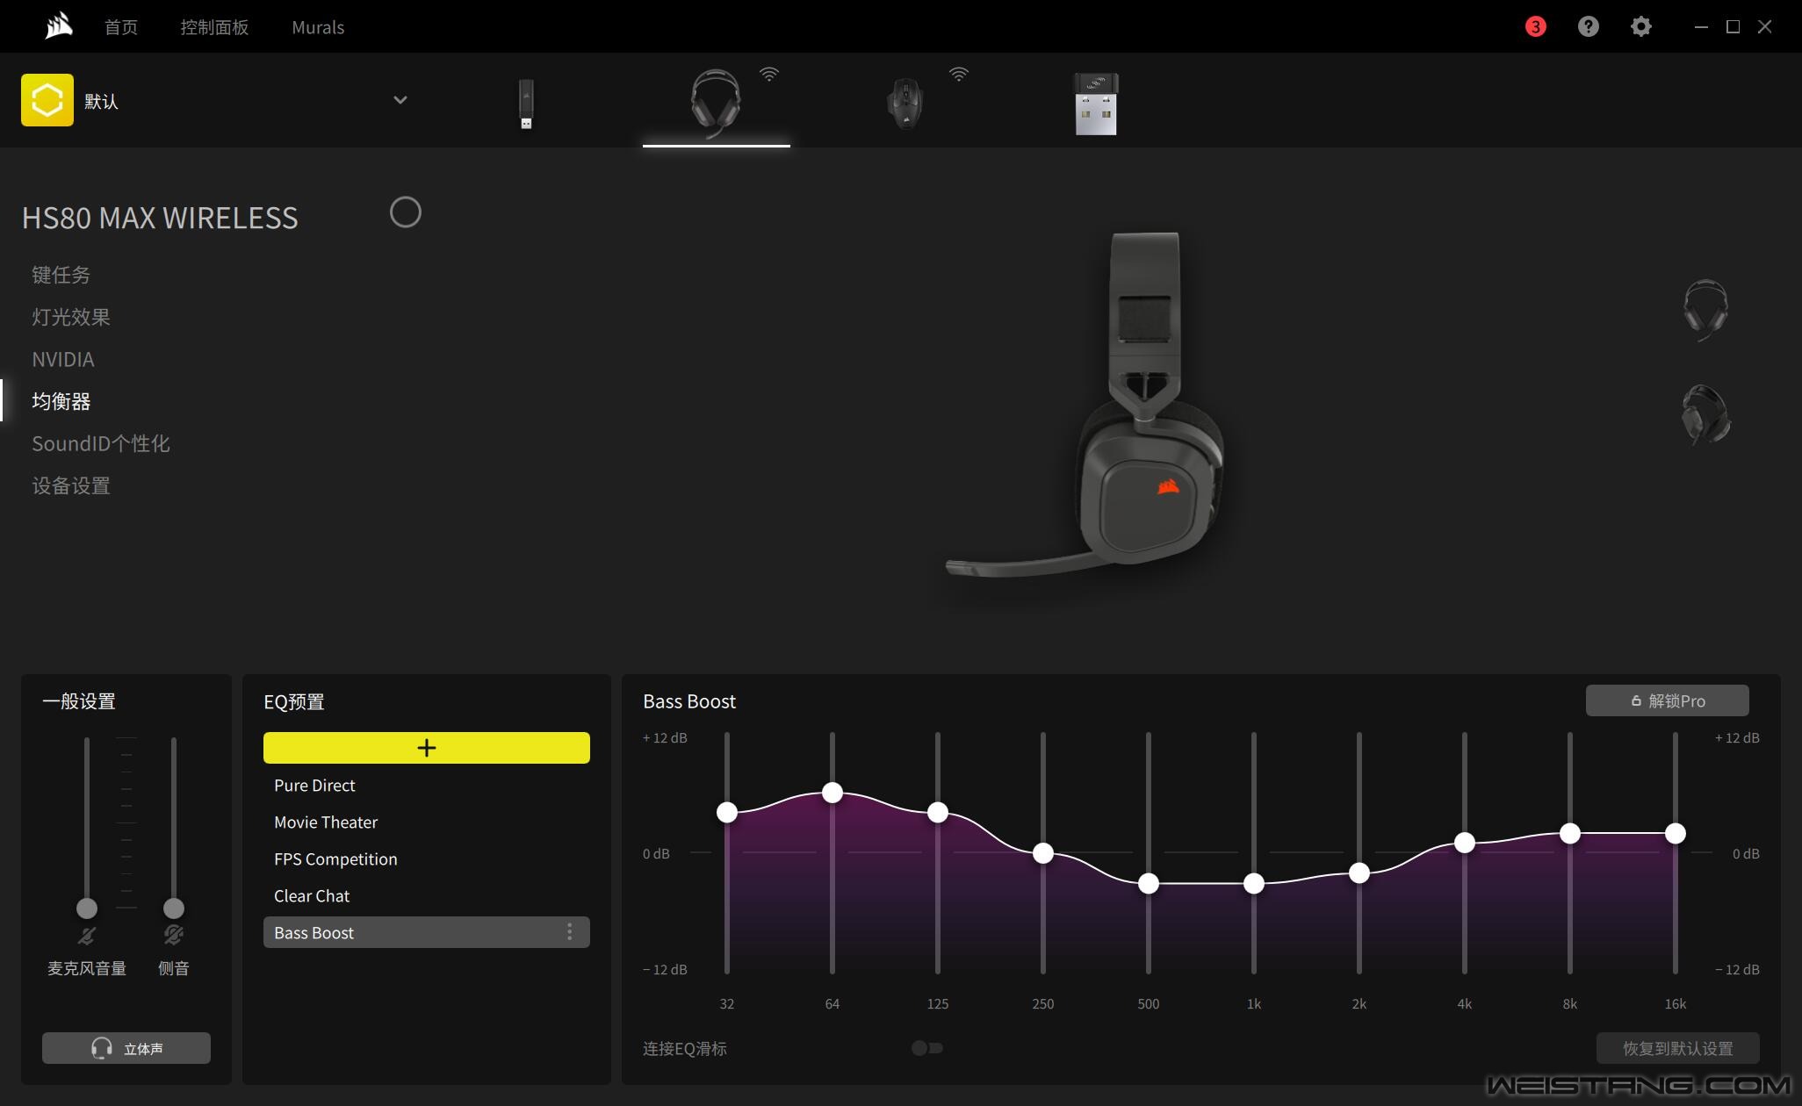The image size is (1802, 1106).
Task: Open the SoundID个性化 section
Action: click(x=101, y=443)
